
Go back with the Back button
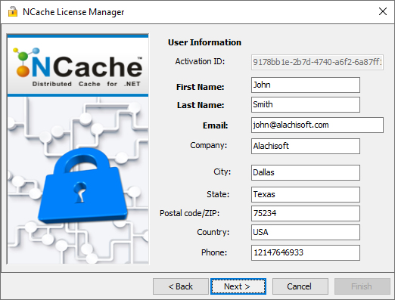pyautogui.click(x=181, y=286)
